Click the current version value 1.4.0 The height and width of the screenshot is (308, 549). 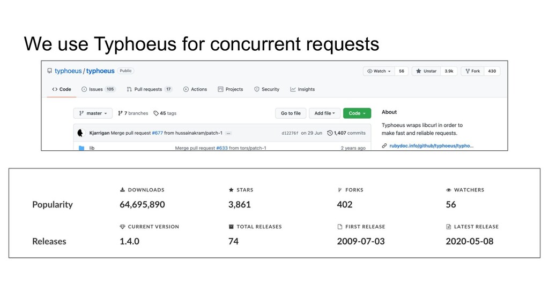pos(130,241)
